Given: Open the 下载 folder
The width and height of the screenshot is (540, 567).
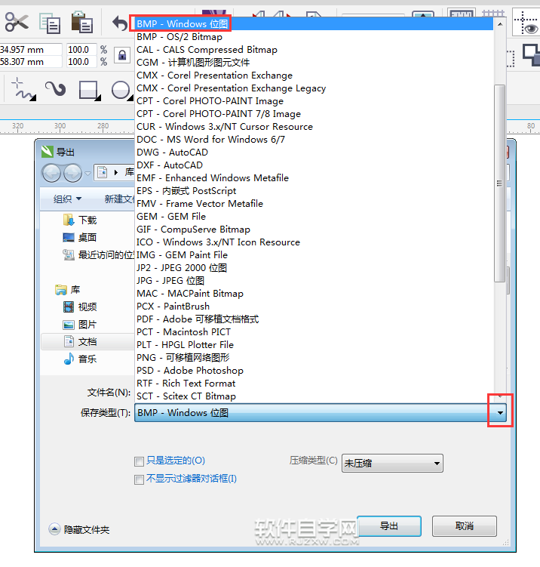Looking at the screenshot, I should point(80,220).
